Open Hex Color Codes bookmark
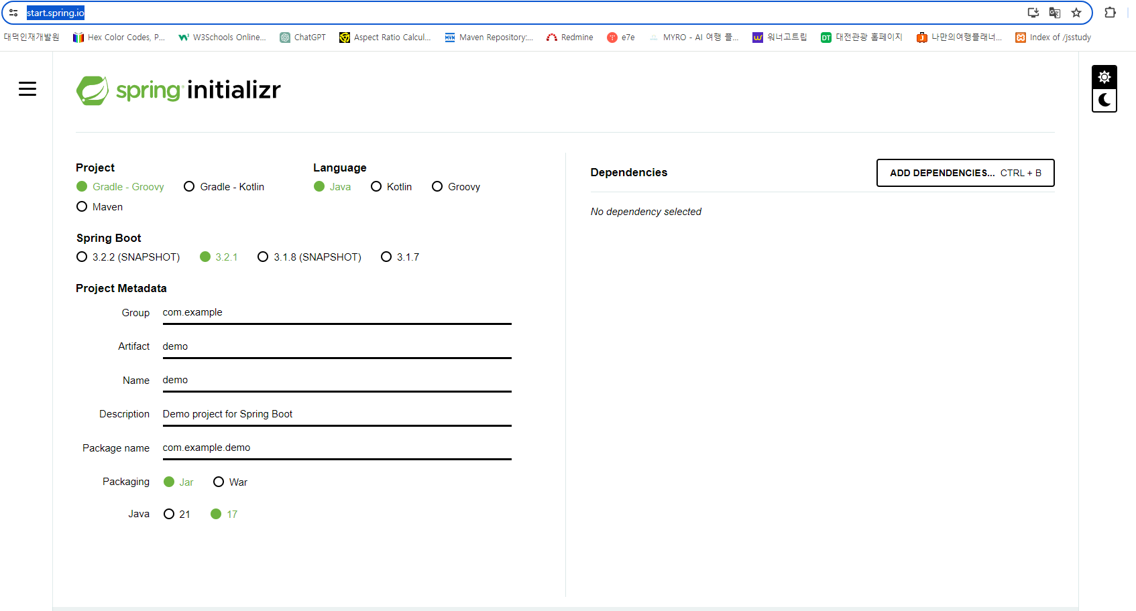This screenshot has width=1136, height=611. tap(119, 38)
